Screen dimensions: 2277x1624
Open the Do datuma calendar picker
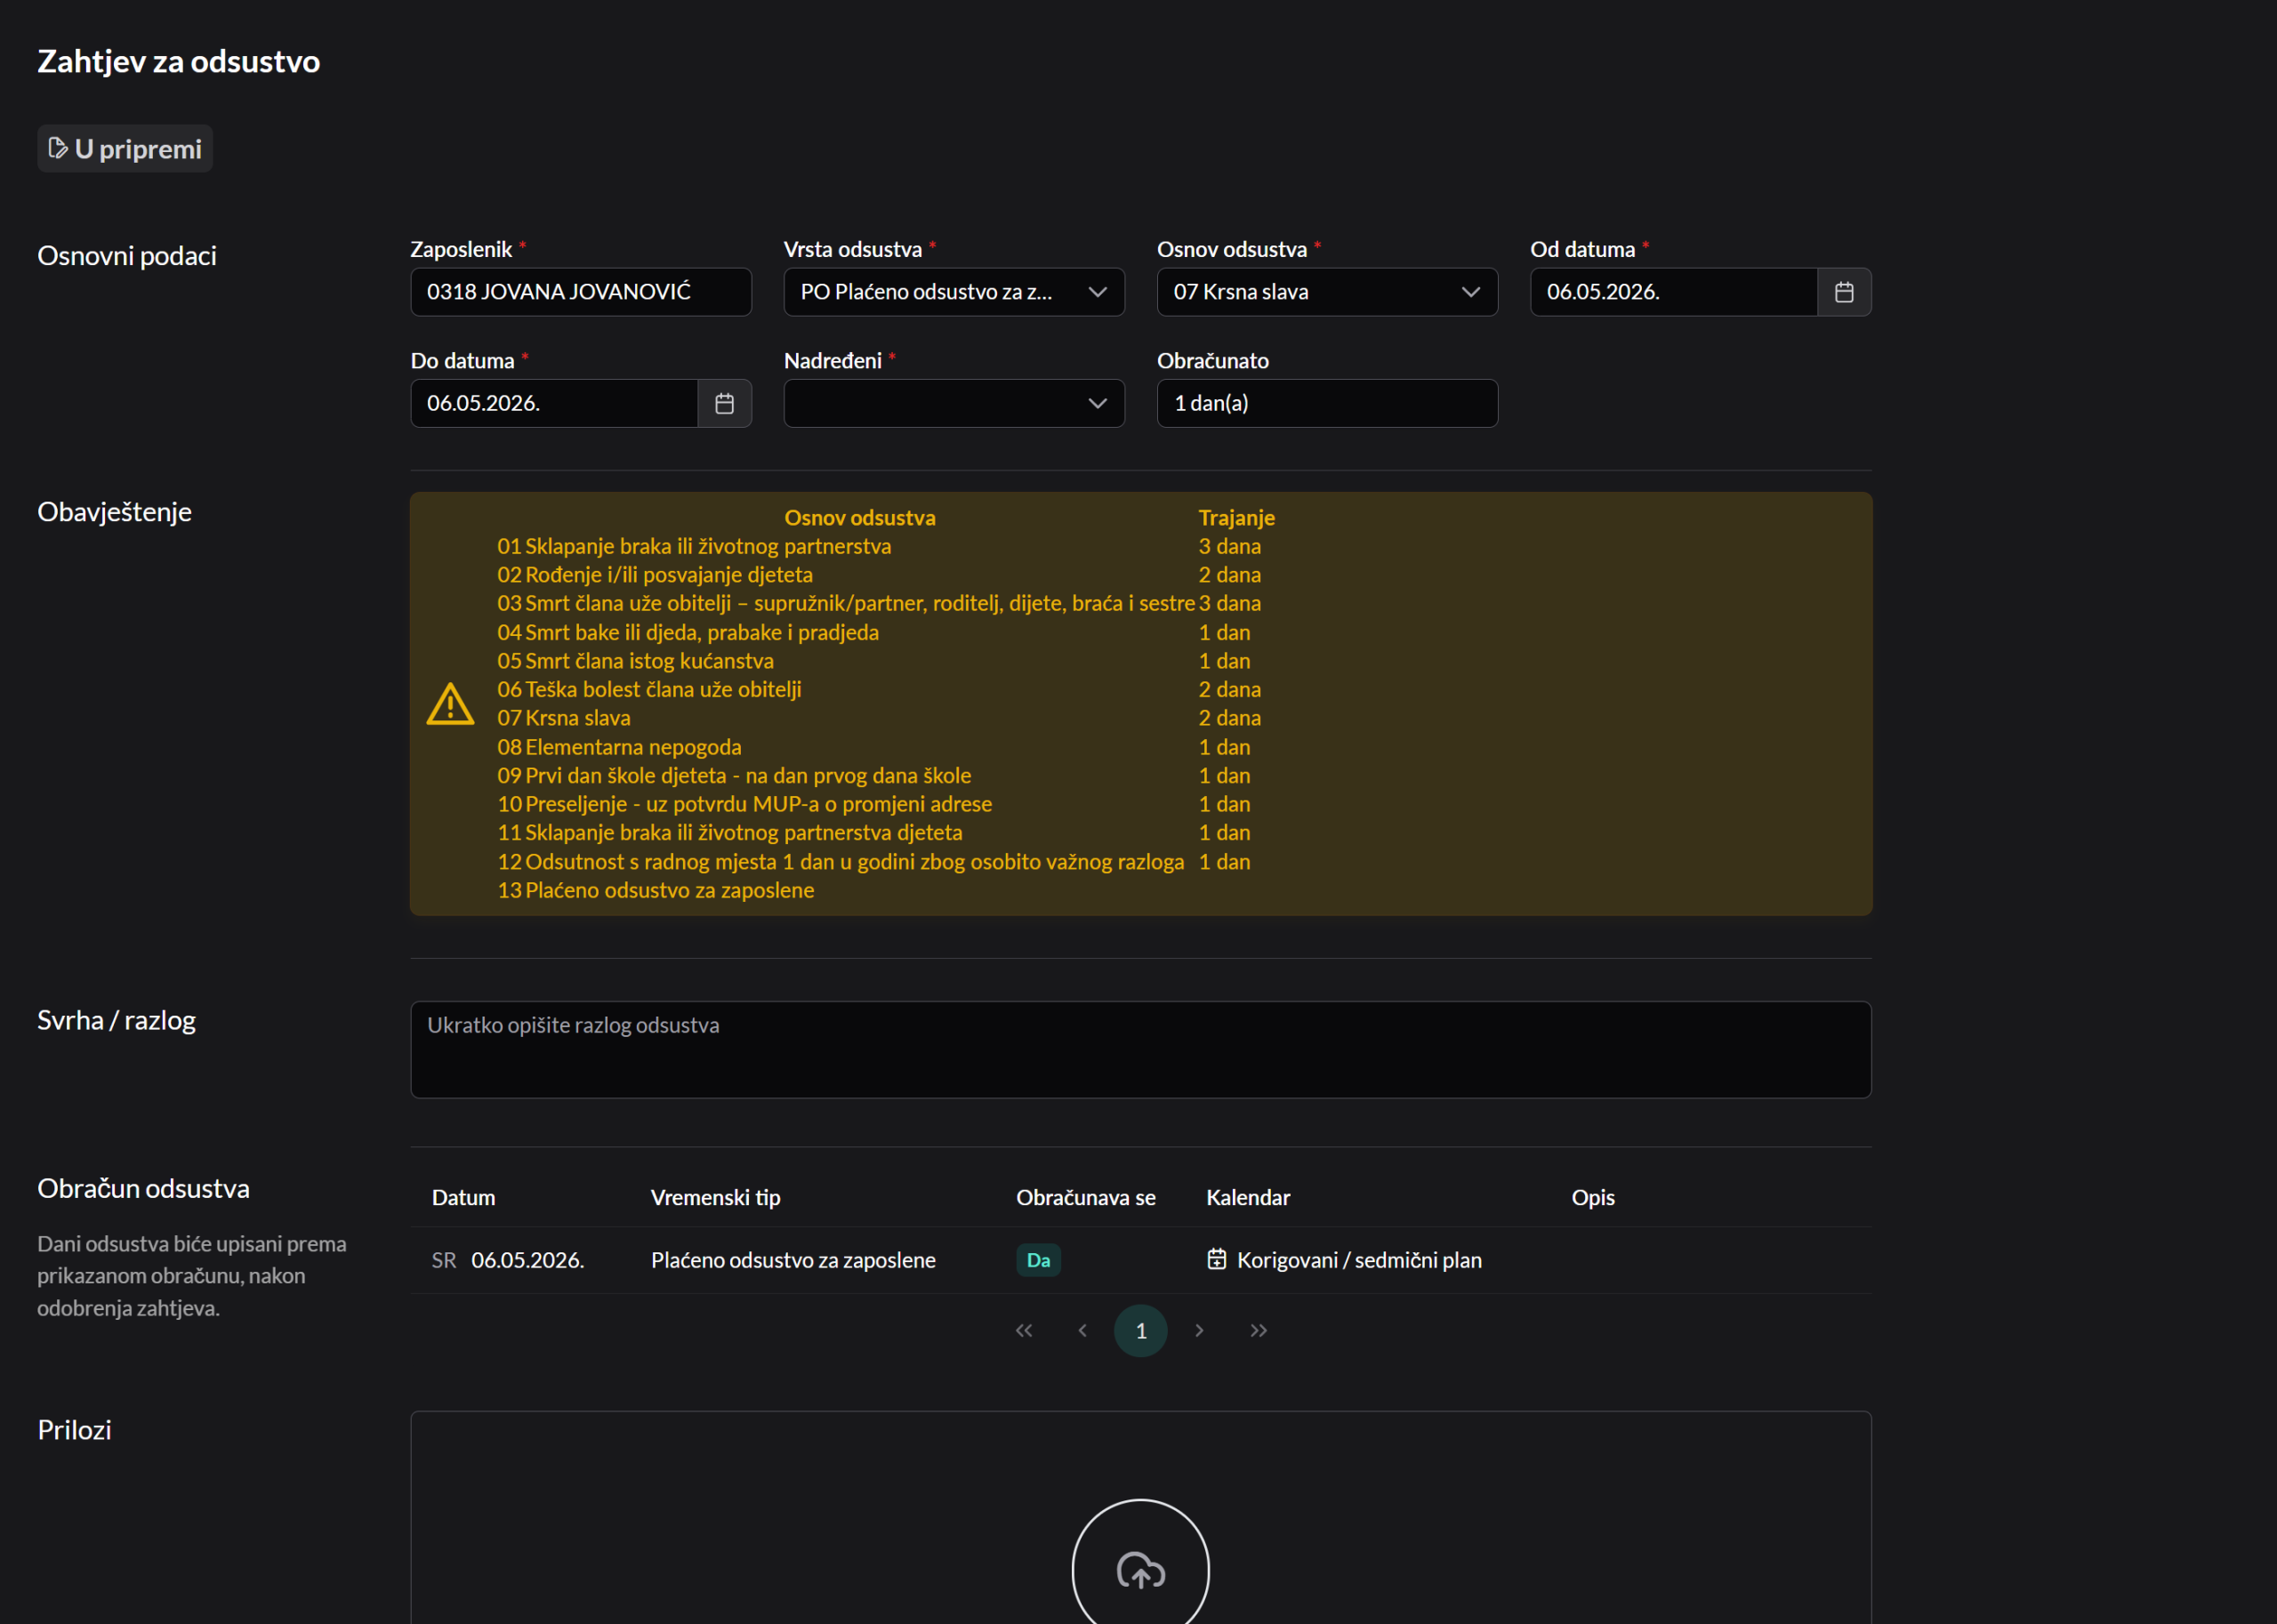pyautogui.click(x=724, y=403)
